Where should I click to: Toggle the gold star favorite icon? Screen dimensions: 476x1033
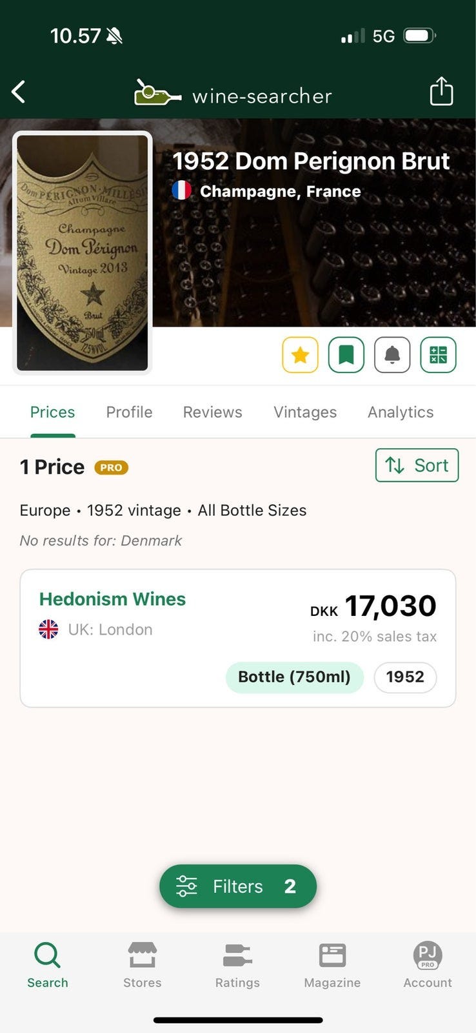pyautogui.click(x=300, y=355)
